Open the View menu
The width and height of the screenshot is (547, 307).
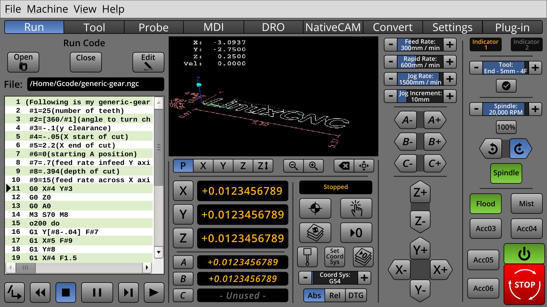(85, 9)
